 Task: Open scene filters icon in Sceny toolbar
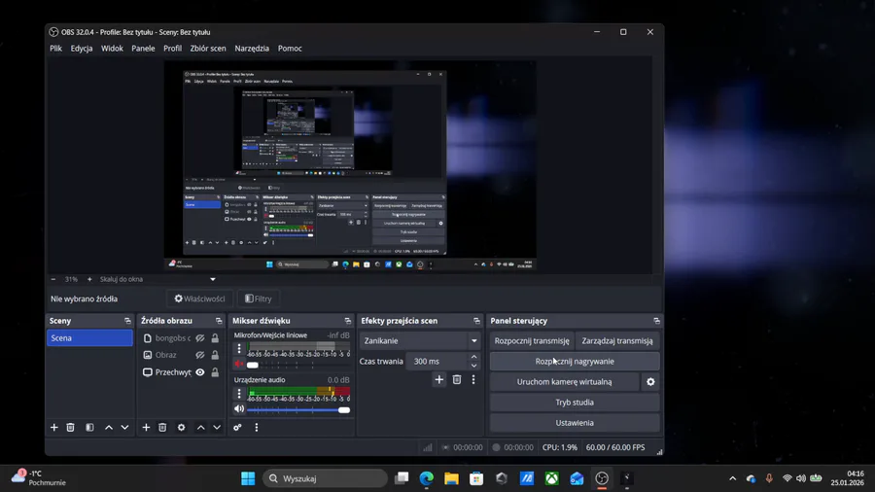89,427
